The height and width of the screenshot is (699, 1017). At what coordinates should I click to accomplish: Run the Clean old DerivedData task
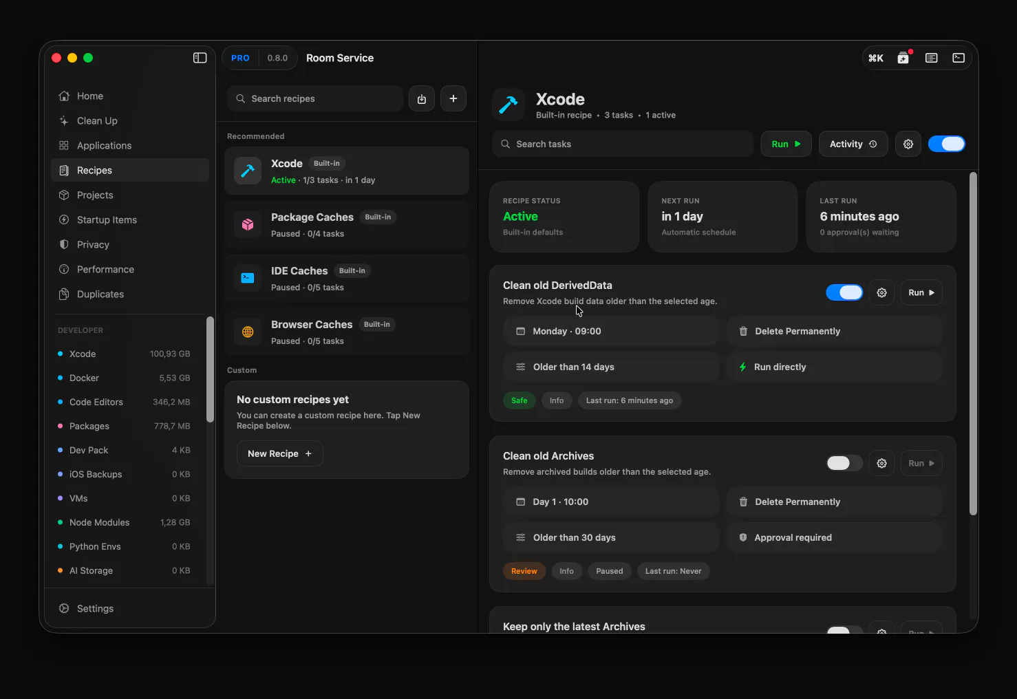tap(921, 292)
